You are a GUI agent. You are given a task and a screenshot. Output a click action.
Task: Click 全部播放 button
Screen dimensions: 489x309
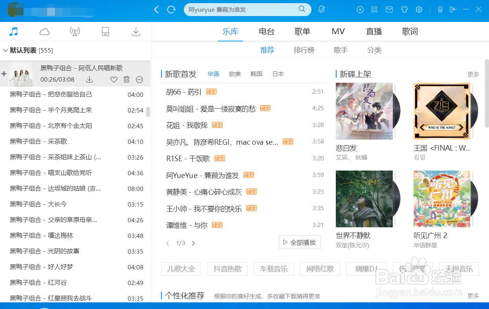pyautogui.click(x=300, y=242)
